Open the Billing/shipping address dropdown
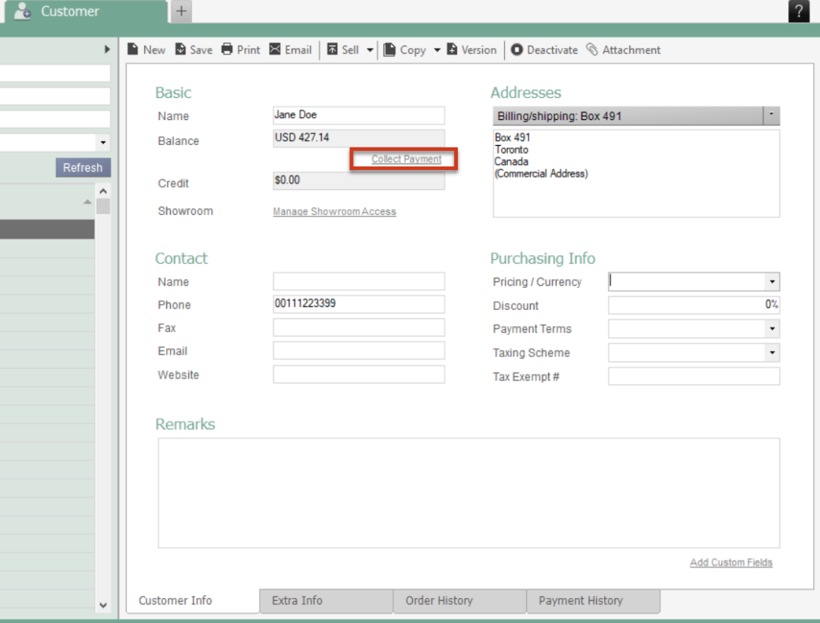The width and height of the screenshot is (820, 623). coord(771,115)
